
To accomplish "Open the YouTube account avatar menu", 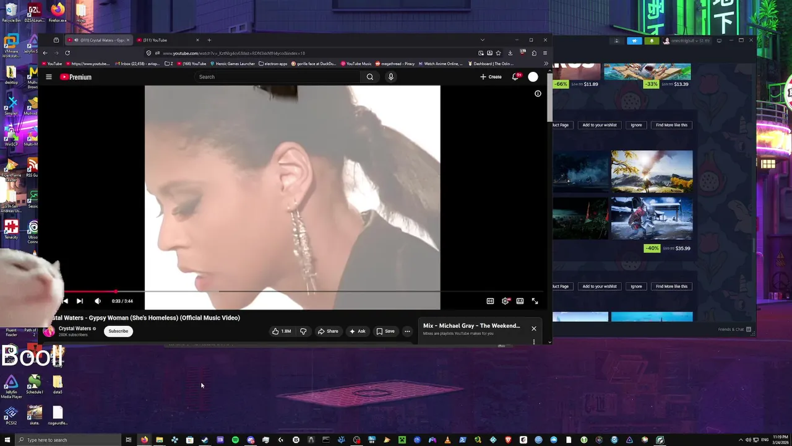I will [533, 77].
